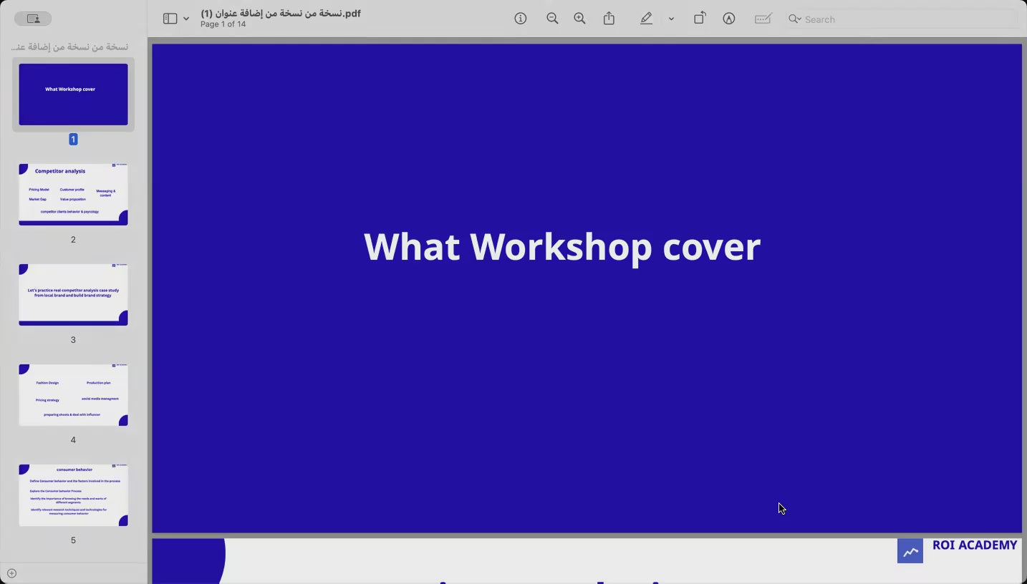1027x584 pixels.
Task: Click the page number 1 badge under the thumbnail
Action: coord(73,140)
